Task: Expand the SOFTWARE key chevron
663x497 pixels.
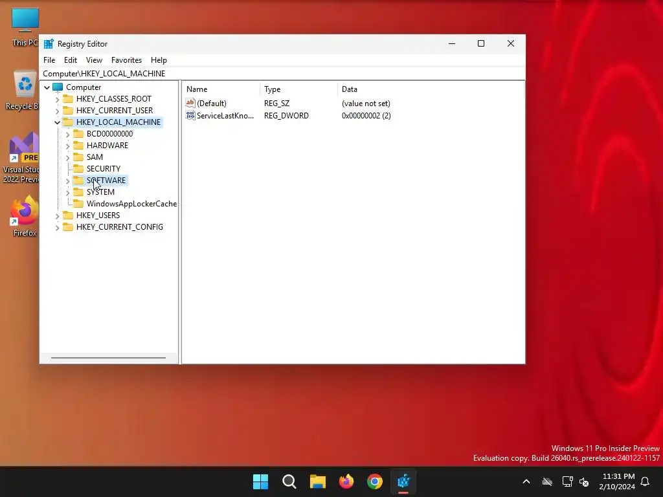Action: [x=67, y=181]
